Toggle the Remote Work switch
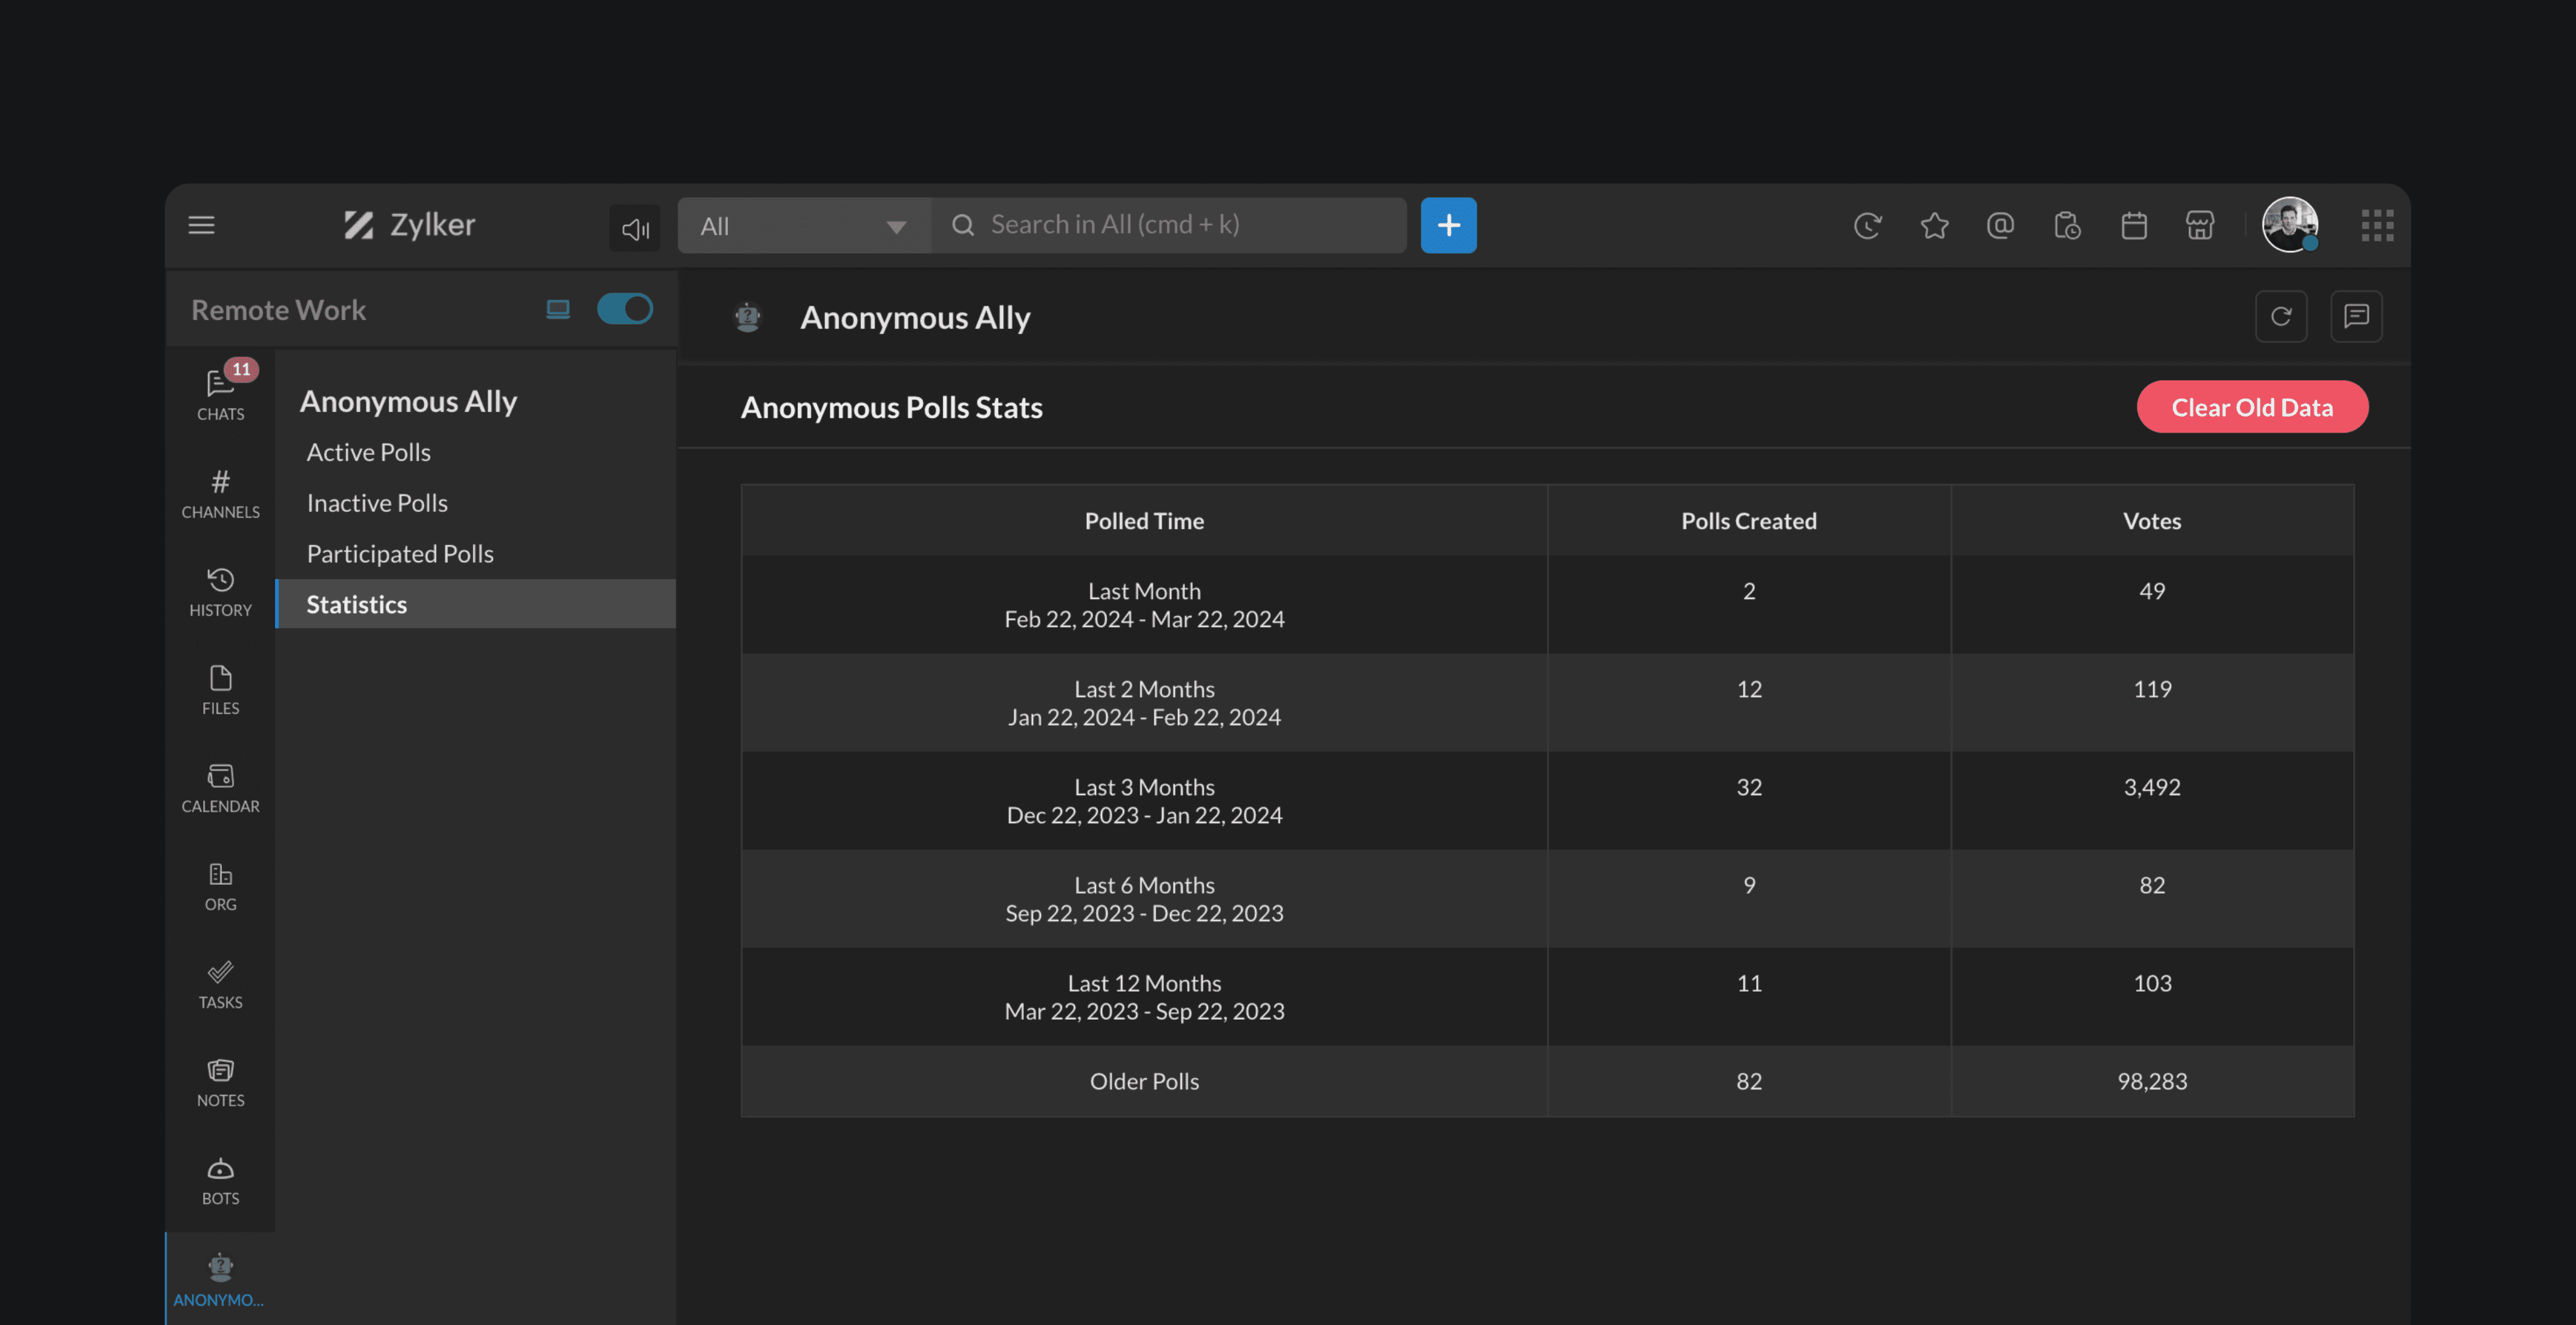Screen dimensions: 2576x1325 (625, 309)
